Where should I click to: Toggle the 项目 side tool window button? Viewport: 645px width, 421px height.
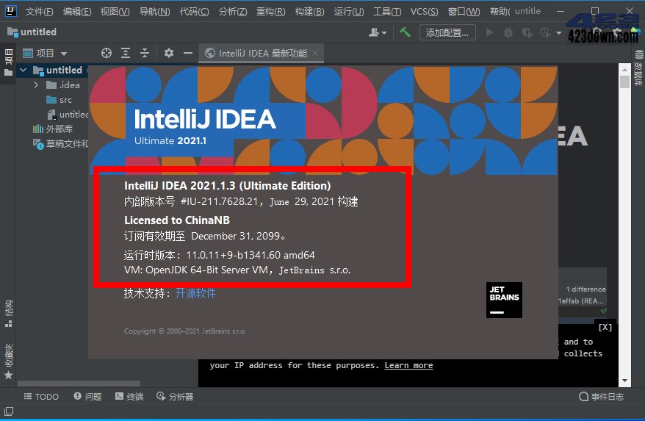coord(8,62)
